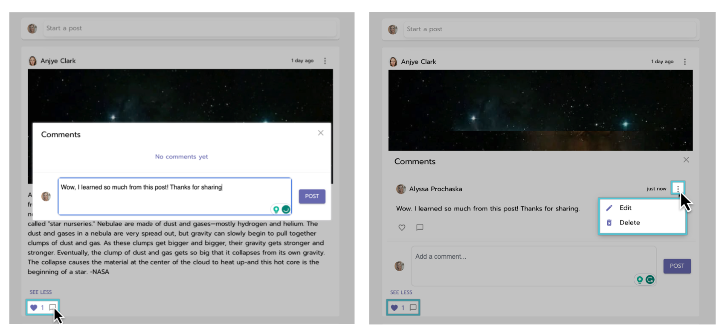The image size is (725, 333).
Task: Click the 'Alyssa Prochaska' commenter name
Action: (x=435, y=189)
